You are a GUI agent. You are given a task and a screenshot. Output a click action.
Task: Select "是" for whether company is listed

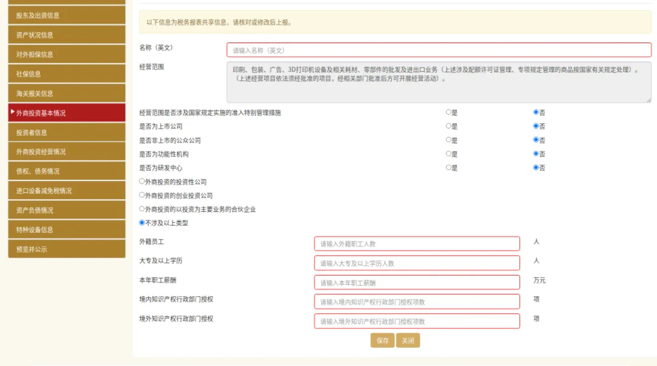tap(448, 126)
